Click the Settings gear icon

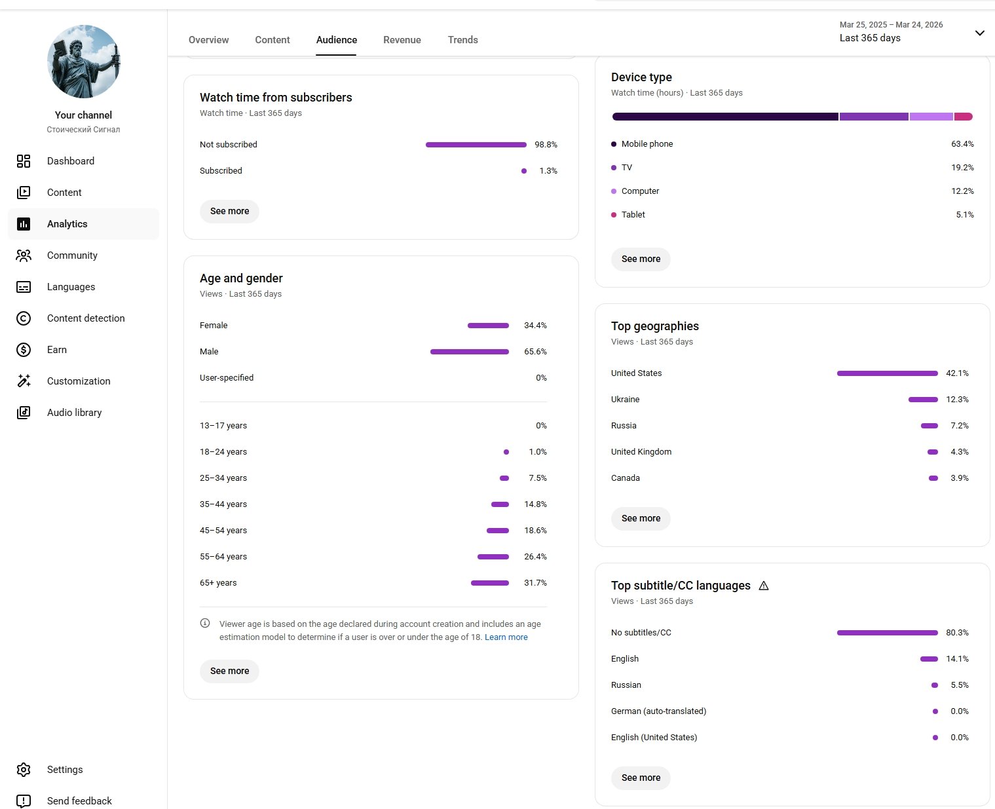point(24,770)
